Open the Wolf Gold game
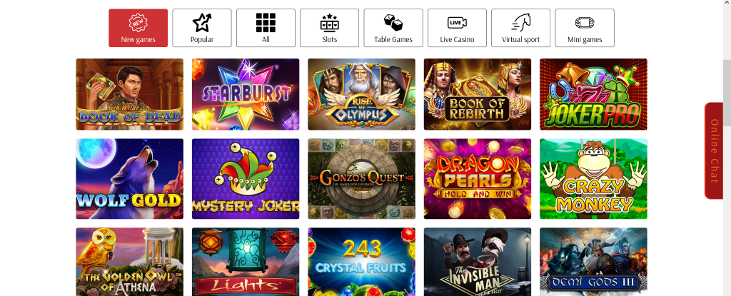Viewport: 731px width, 296px height. click(x=130, y=178)
